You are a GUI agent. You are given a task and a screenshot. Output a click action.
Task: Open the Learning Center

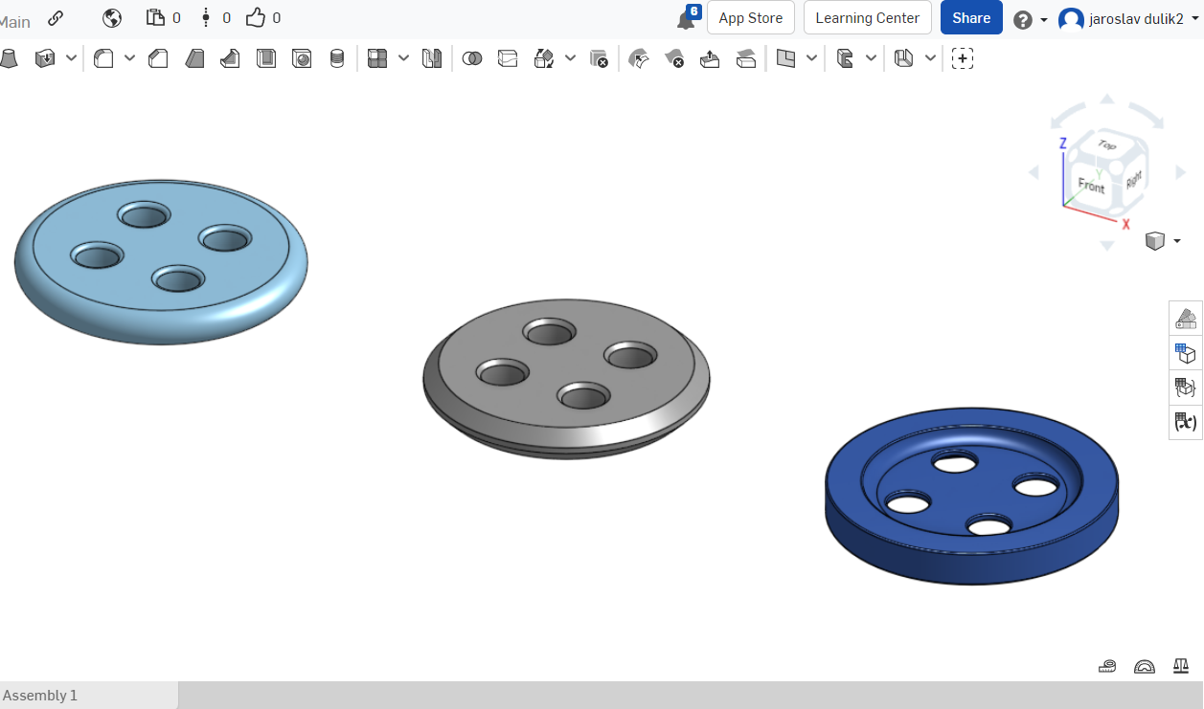coord(867,17)
